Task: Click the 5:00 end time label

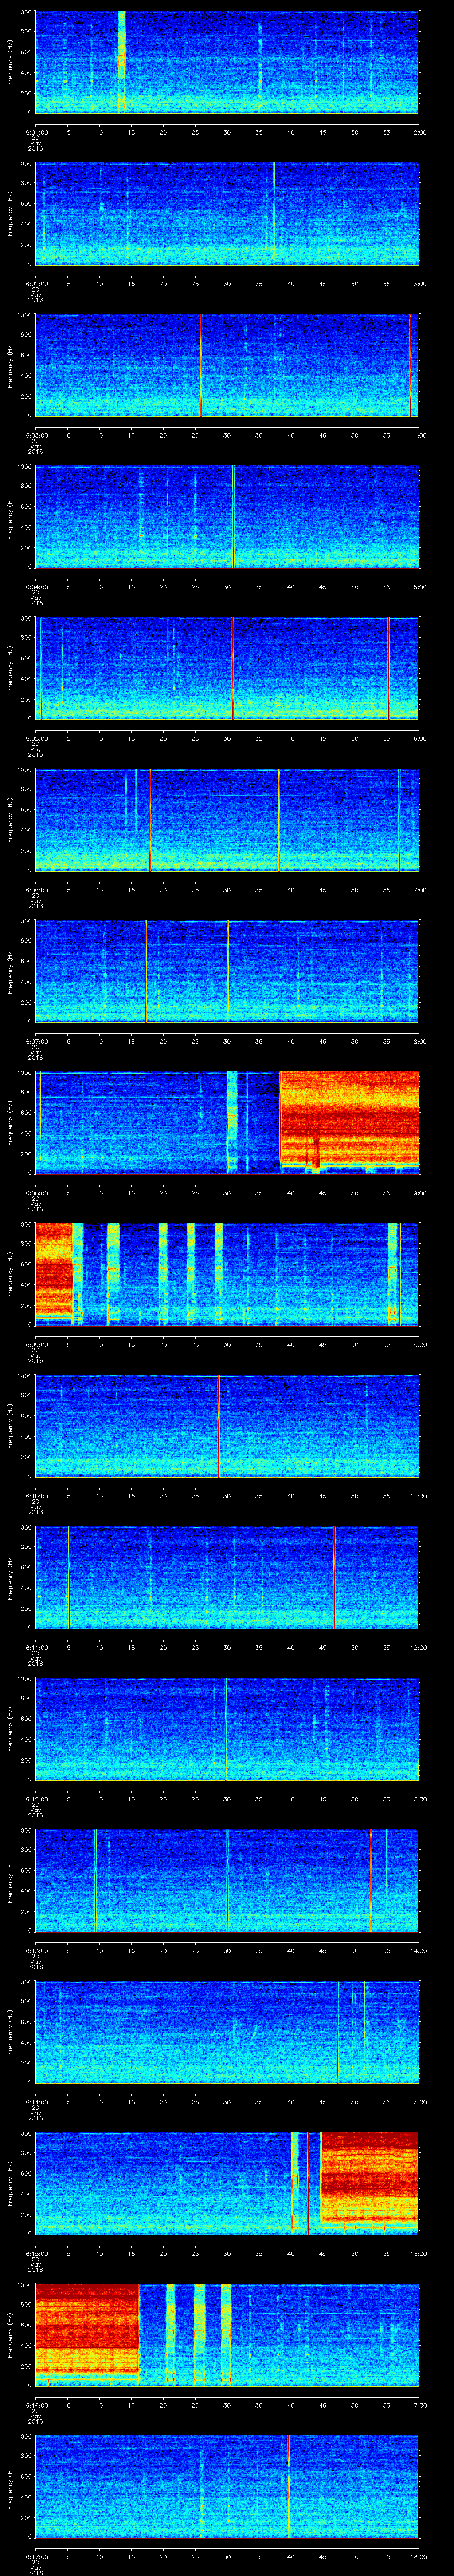Action: 419,587
